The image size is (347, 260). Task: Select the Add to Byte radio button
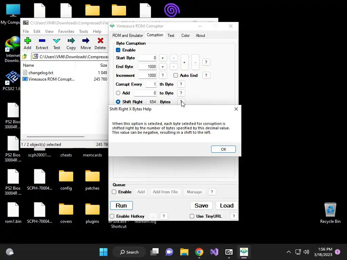coord(118,93)
